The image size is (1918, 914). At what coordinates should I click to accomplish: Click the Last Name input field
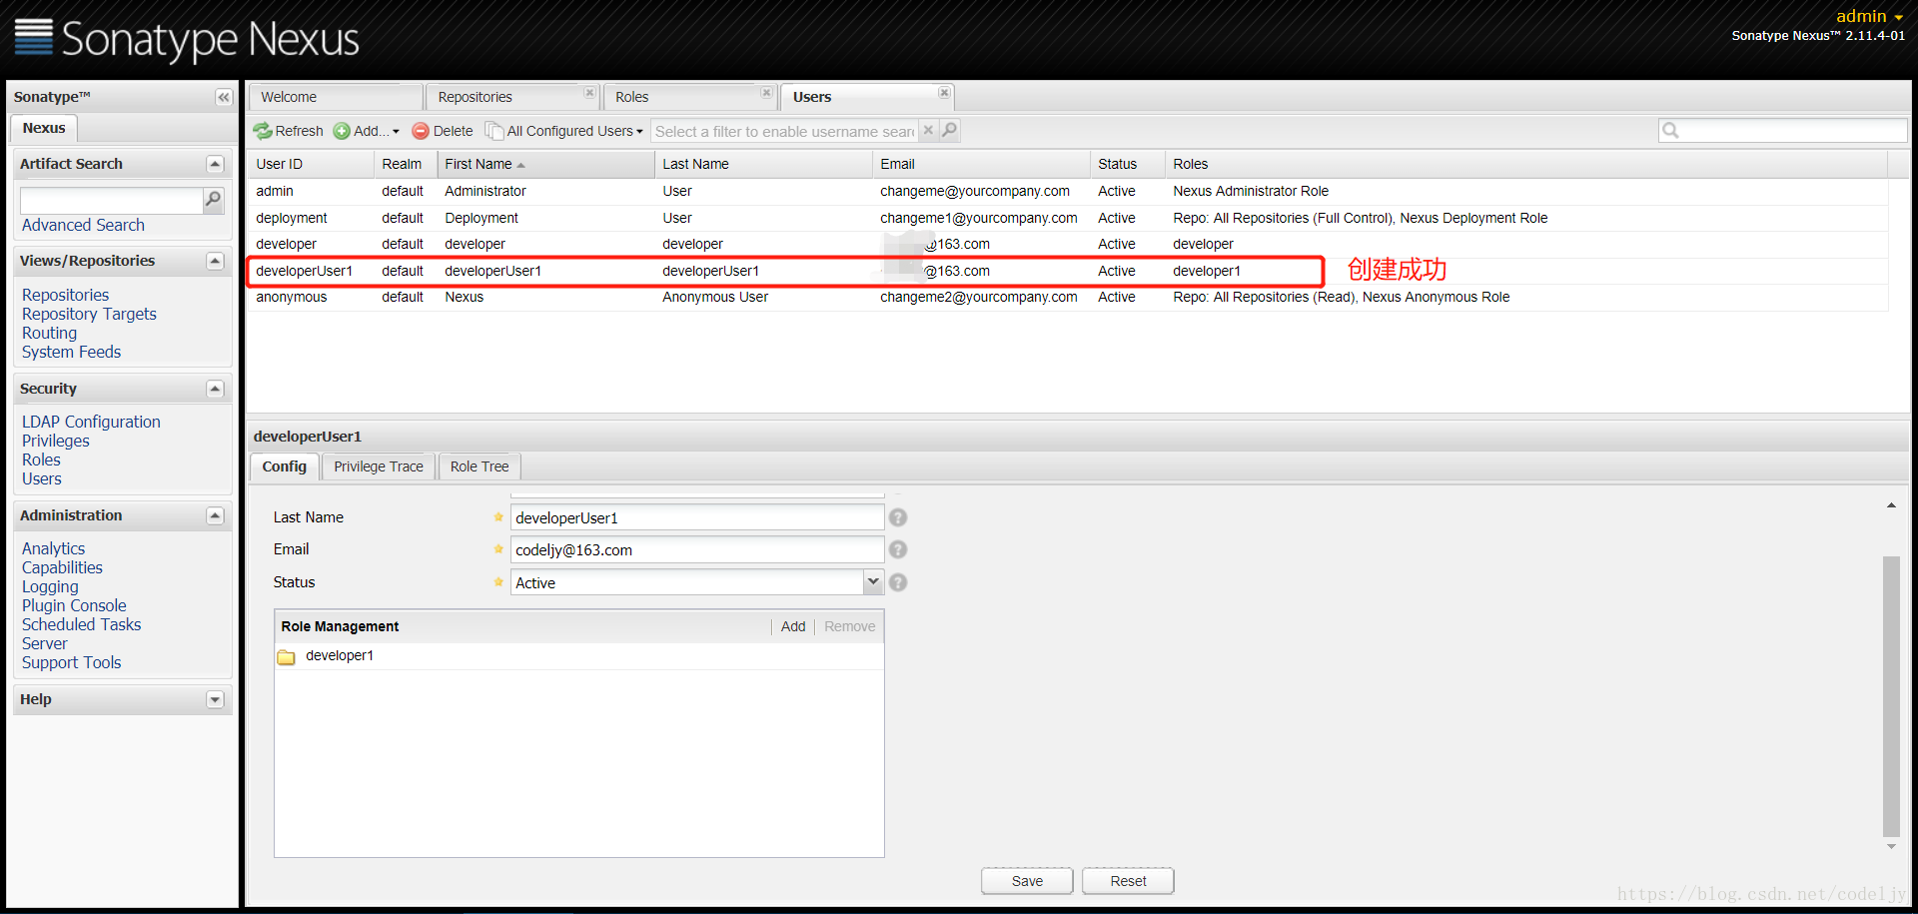click(x=697, y=517)
